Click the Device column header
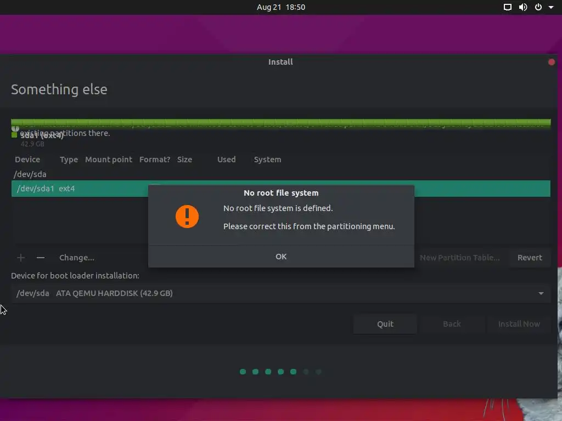The image size is (562, 421). coord(27,160)
